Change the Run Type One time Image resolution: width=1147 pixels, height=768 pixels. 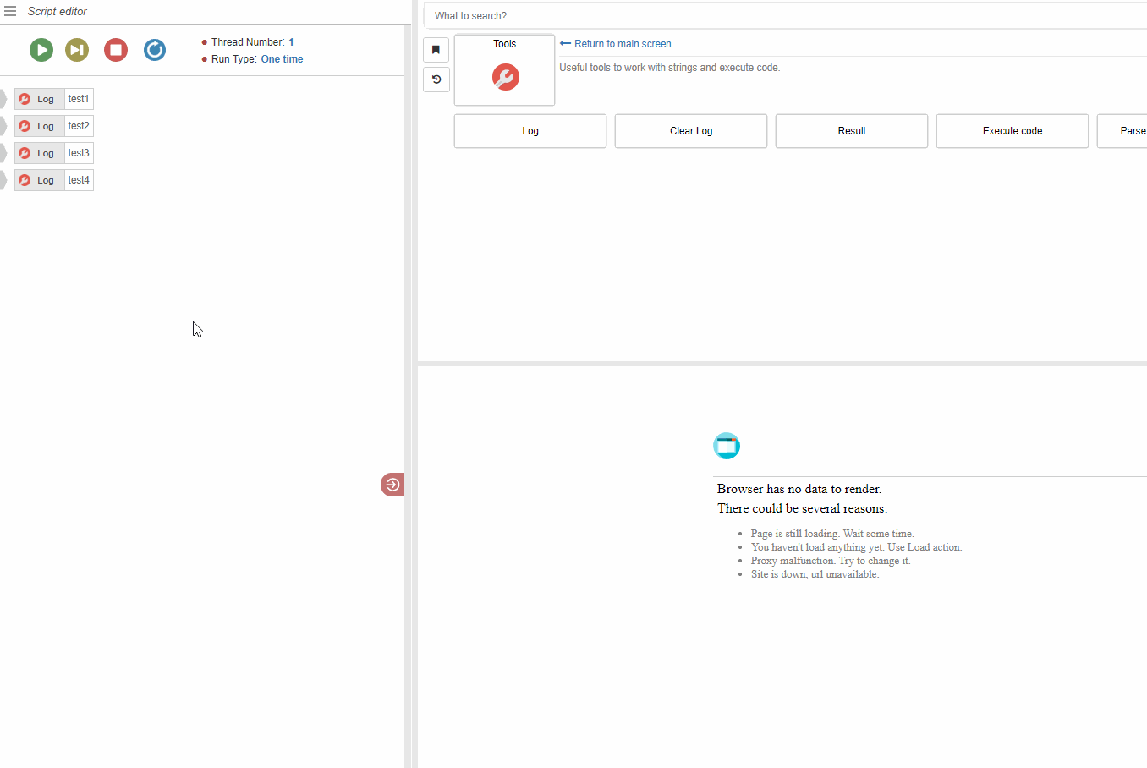(282, 59)
